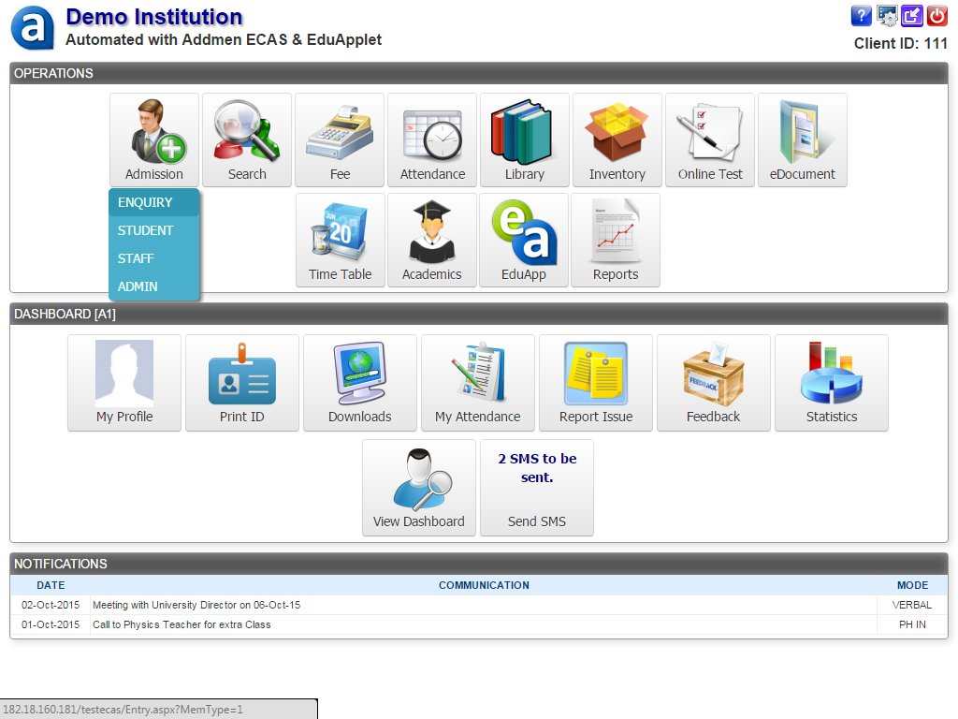Open the Time Table module

click(x=339, y=239)
